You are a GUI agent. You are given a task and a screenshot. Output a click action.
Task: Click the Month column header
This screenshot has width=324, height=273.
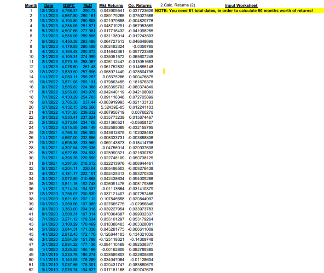[x=31, y=6]
